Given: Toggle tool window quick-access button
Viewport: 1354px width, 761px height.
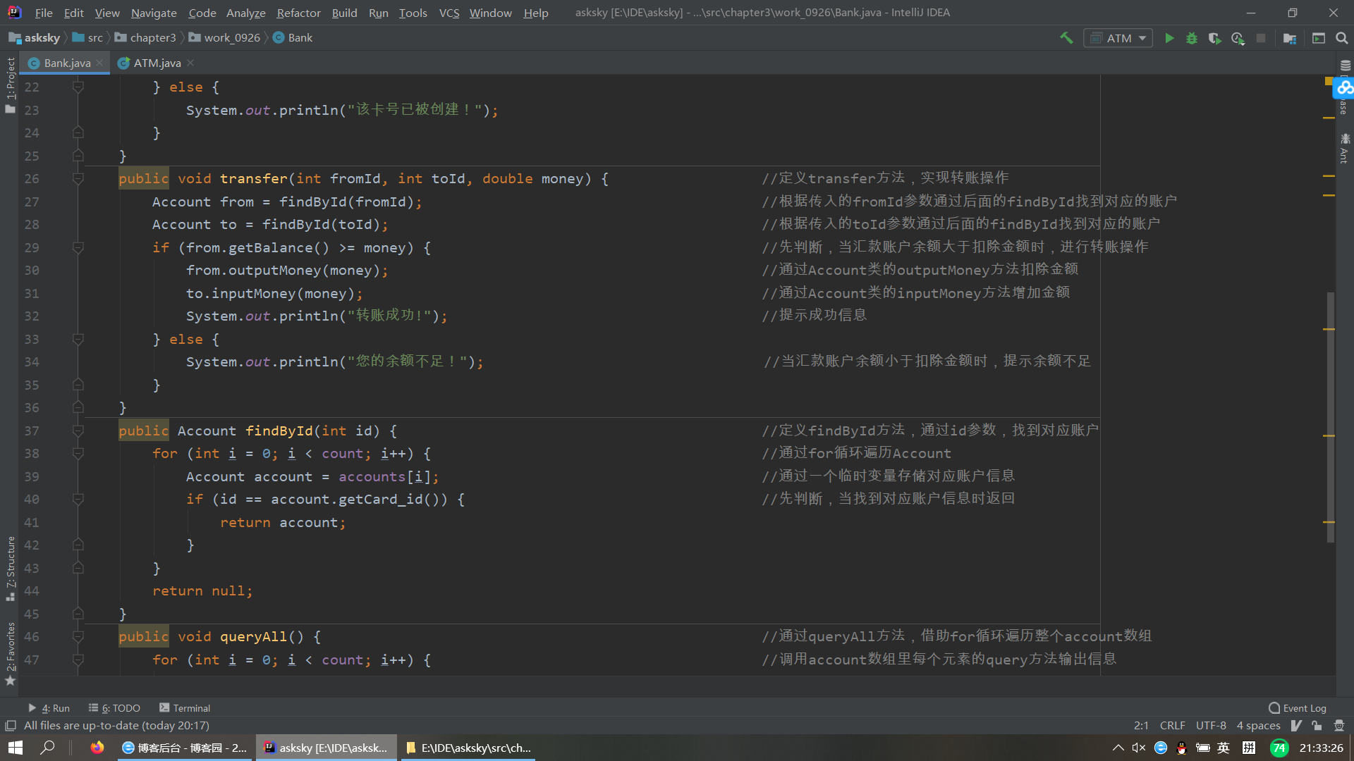Looking at the screenshot, I should (x=11, y=726).
